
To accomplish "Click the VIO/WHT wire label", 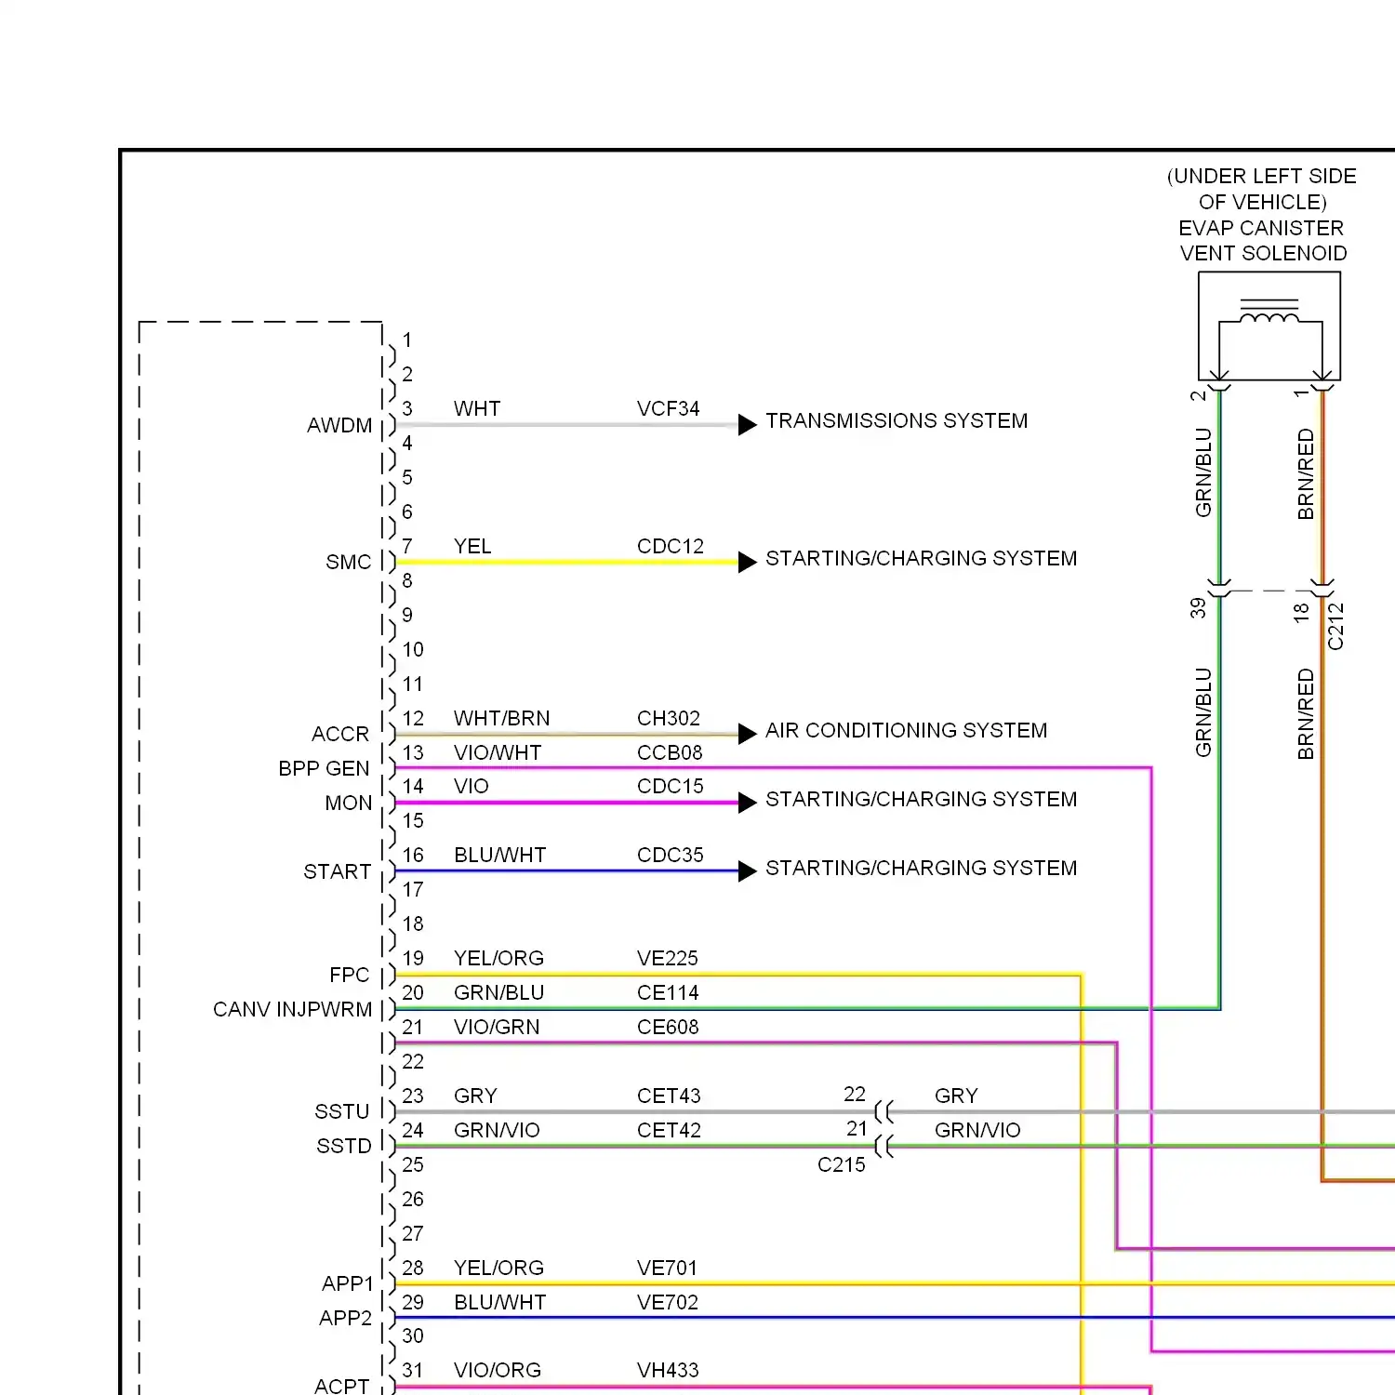I will 498,753.
